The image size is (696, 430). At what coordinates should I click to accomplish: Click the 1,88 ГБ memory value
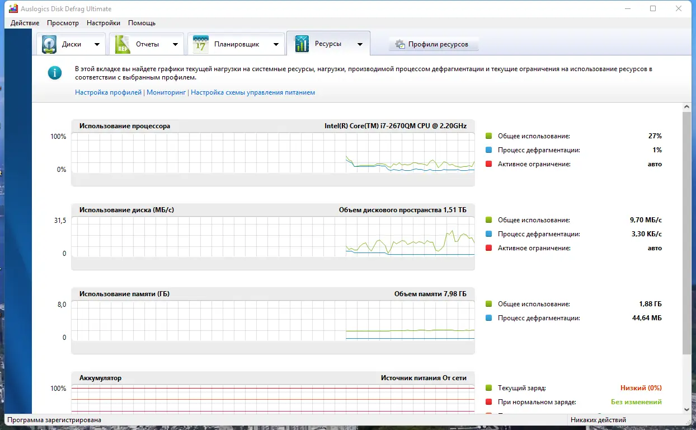click(x=651, y=304)
